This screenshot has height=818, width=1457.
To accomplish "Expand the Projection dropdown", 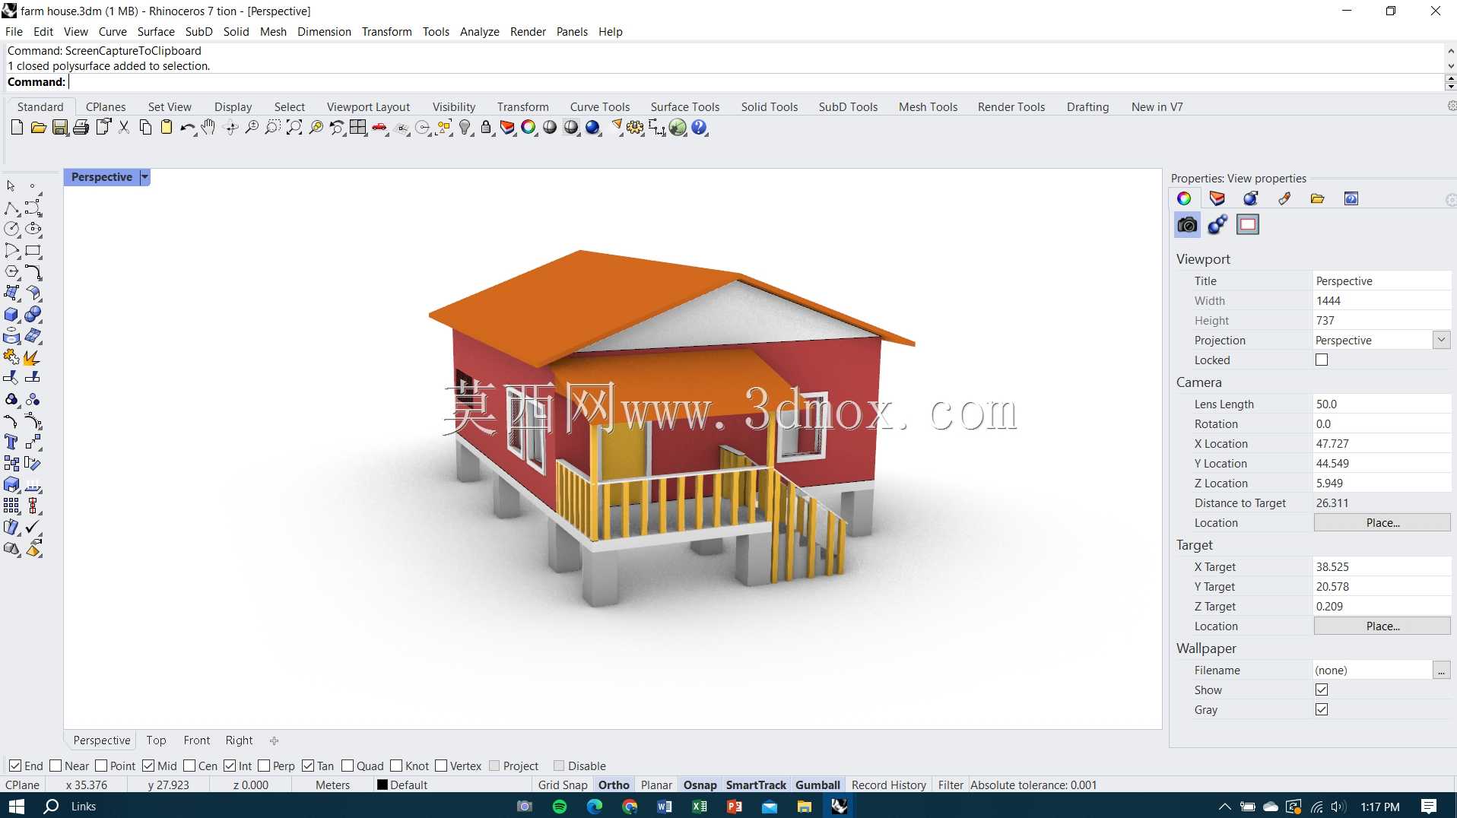I will (1441, 340).
